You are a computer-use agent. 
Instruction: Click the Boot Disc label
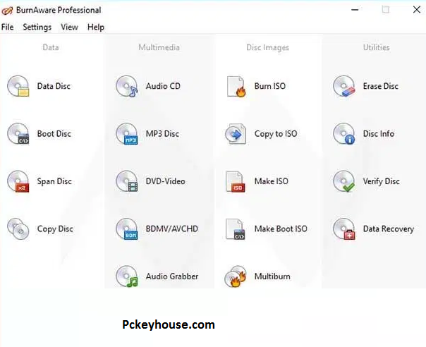pyautogui.click(x=54, y=134)
